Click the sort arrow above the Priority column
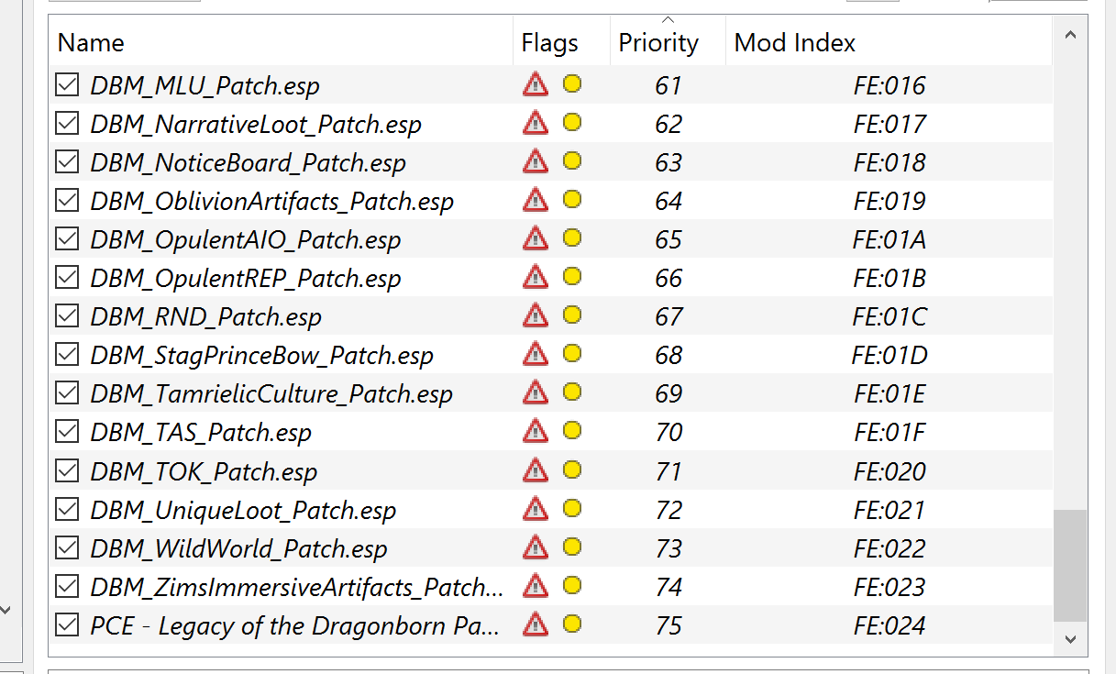Viewport: 1116px width, 674px height. (x=668, y=20)
